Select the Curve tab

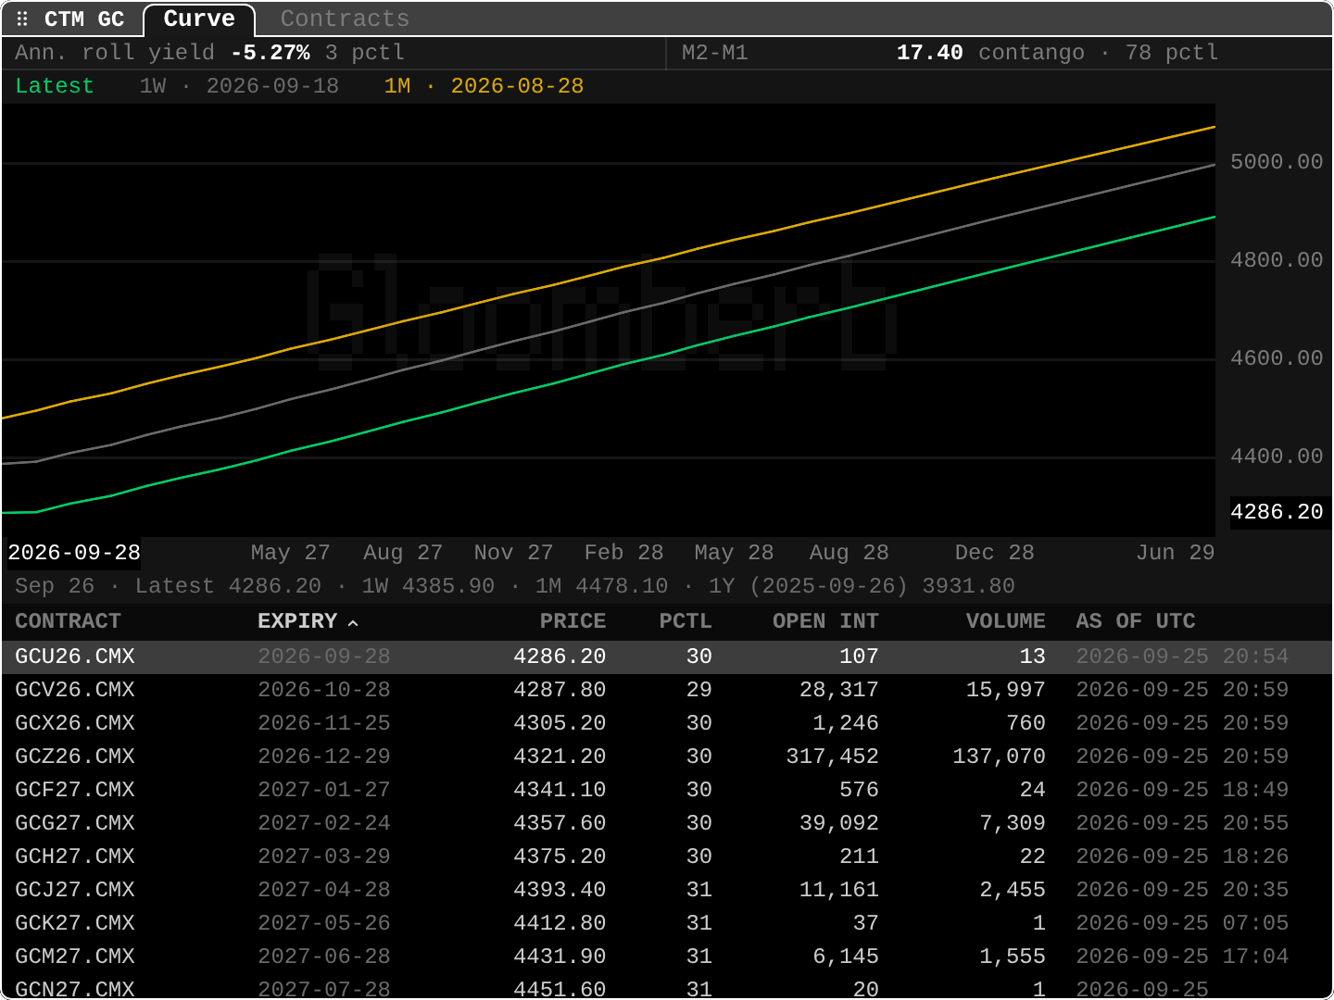pos(199,19)
